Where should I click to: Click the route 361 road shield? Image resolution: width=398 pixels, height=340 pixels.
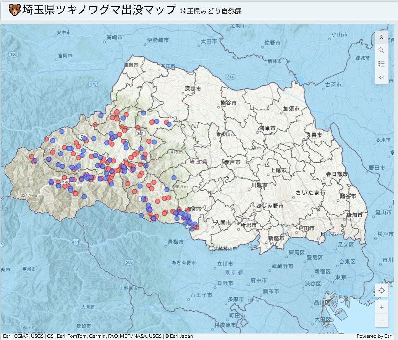pyautogui.click(x=140, y=134)
